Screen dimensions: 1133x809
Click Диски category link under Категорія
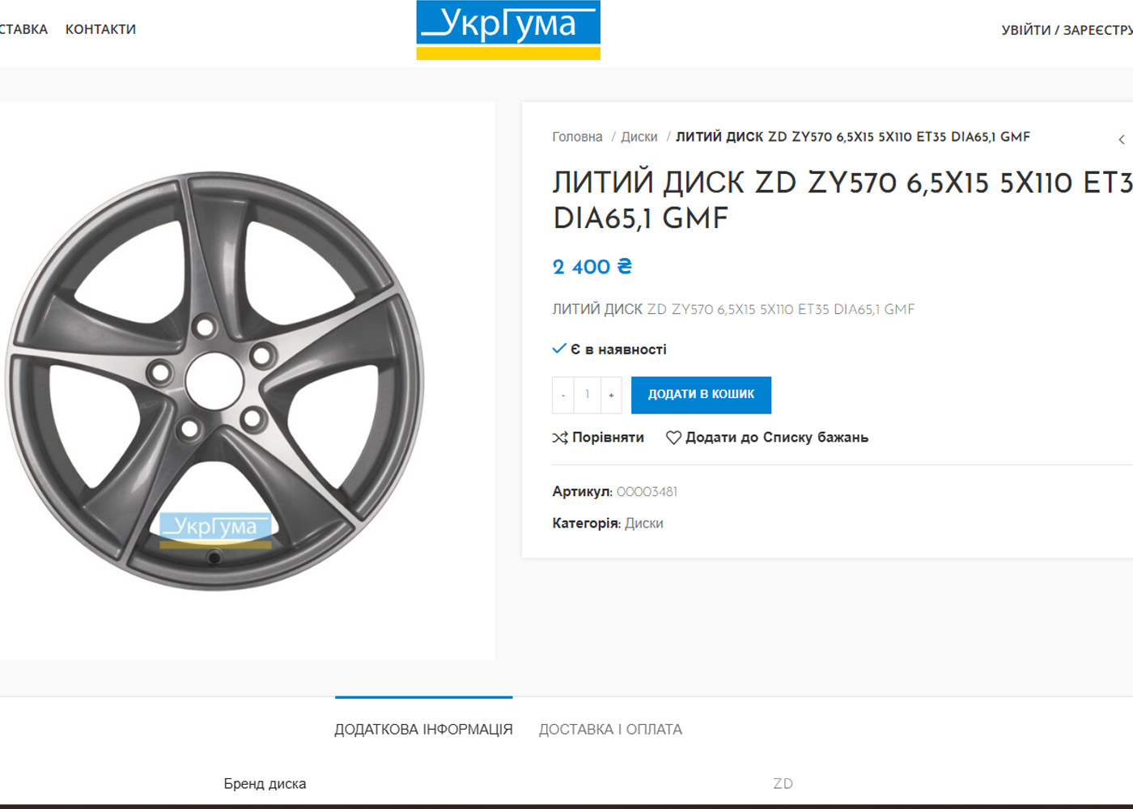click(643, 523)
